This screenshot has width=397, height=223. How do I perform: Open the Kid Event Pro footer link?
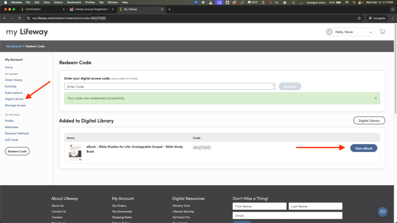[x=181, y=218]
